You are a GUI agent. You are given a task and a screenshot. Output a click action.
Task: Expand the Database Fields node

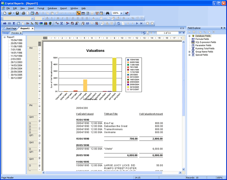[190, 36]
